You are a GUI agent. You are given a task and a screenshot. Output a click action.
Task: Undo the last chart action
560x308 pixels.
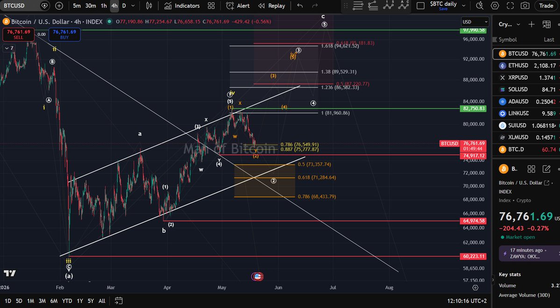click(300, 6)
